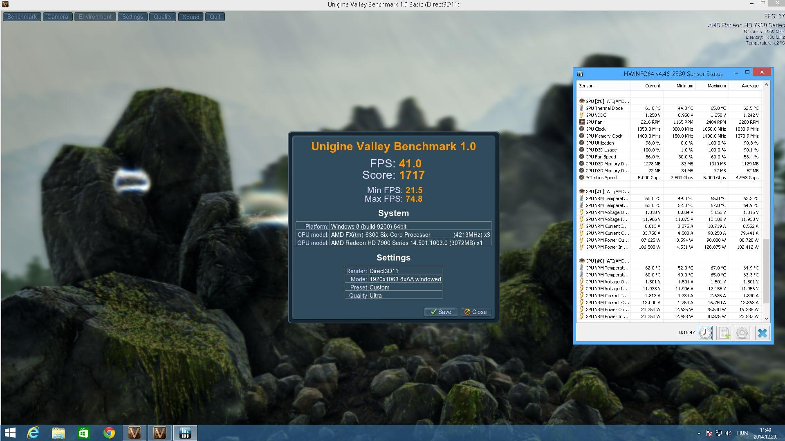Select the GPU Fan Speed row
The width and height of the screenshot is (785, 441).
(669, 157)
